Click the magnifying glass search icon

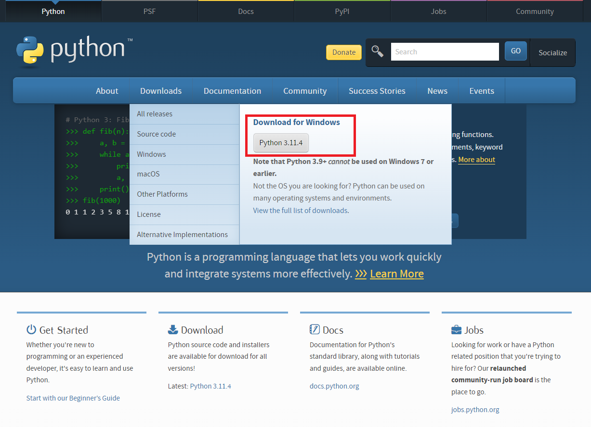[378, 52]
